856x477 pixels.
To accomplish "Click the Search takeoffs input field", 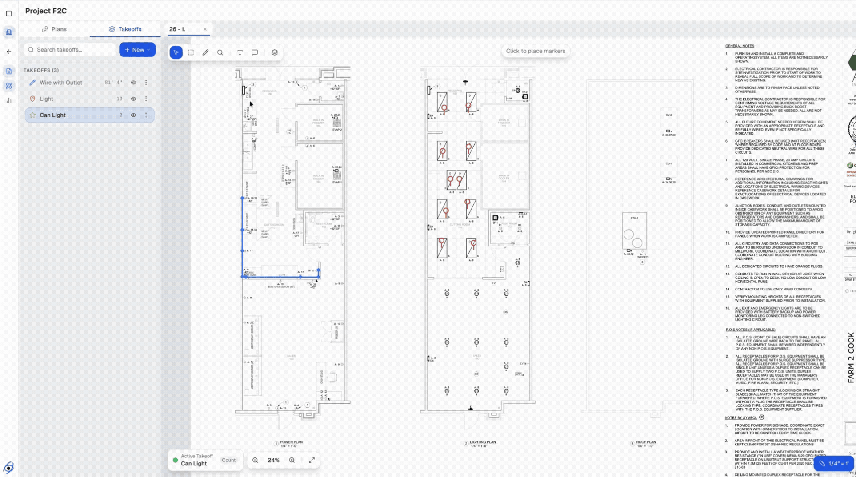I will pos(70,50).
